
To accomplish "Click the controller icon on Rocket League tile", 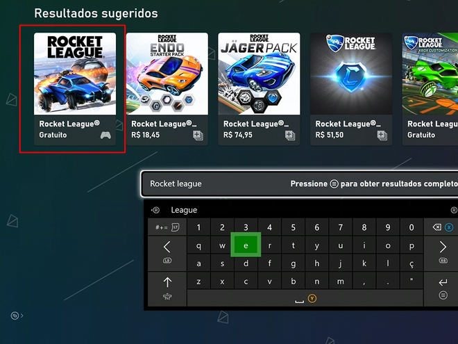I will point(105,135).
